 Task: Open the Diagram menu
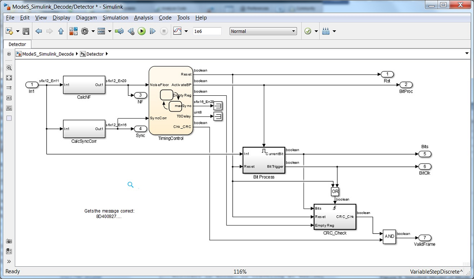[87, 18]
